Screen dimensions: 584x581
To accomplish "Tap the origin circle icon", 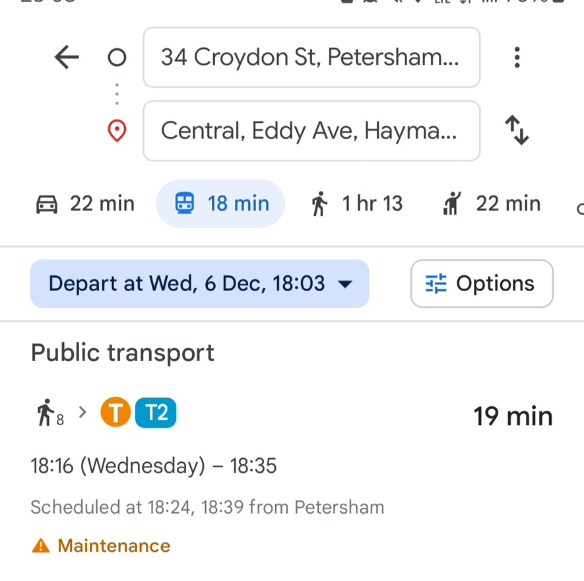I will [x=117, y=57].
